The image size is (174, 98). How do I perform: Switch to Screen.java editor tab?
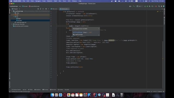pos(64,9)
